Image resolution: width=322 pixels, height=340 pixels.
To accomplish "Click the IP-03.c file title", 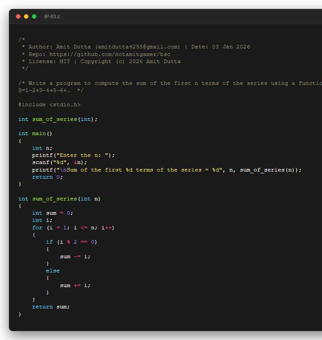I will click(x=52, y=17).
